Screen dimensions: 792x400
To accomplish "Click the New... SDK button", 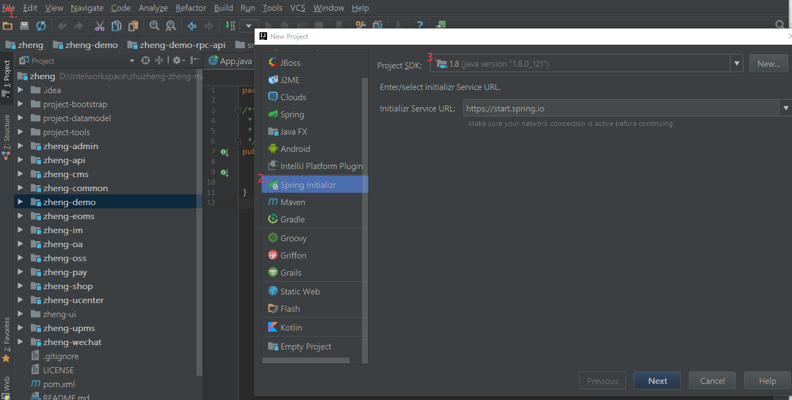I will [769, 64].
